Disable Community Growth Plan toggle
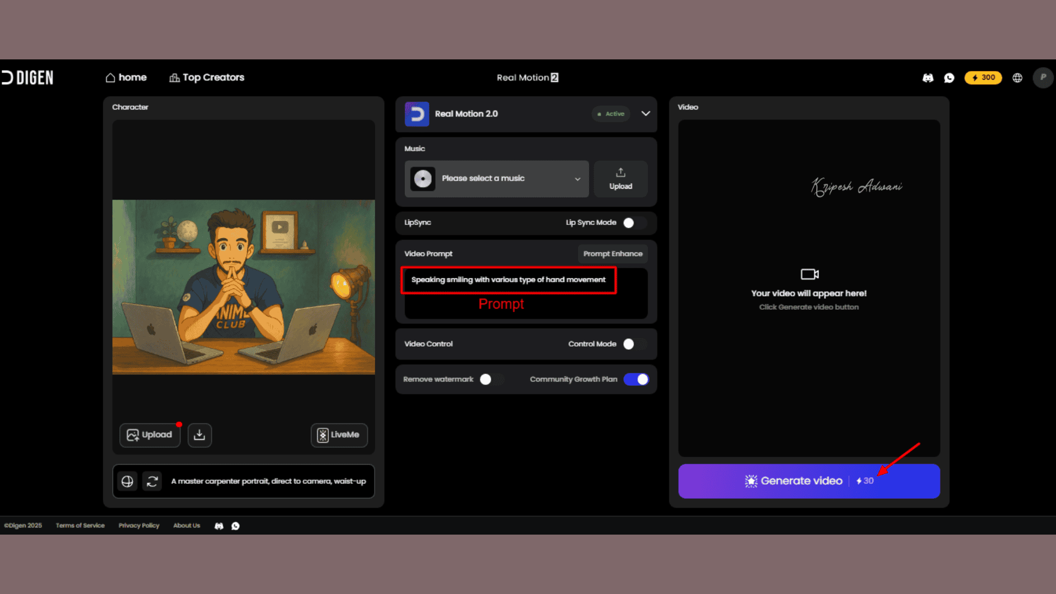 pyautogui.click(x=636, y=380)
